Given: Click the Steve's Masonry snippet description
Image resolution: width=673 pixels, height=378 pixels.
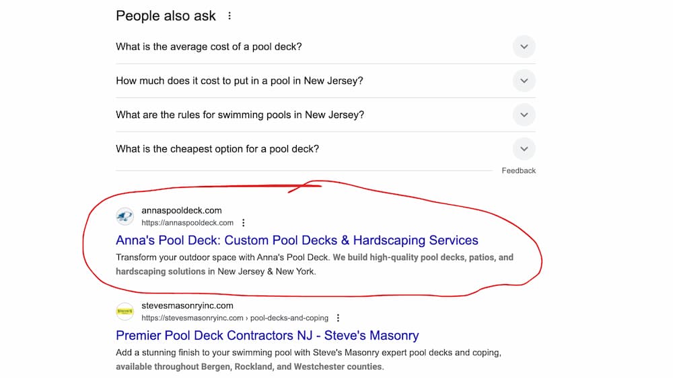Looking at the screenshot, I should pyautogui.click(x=309, y=360).
